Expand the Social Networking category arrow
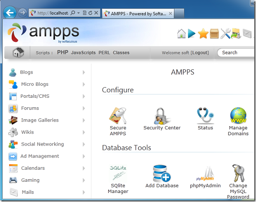 (x=84, y=144)
